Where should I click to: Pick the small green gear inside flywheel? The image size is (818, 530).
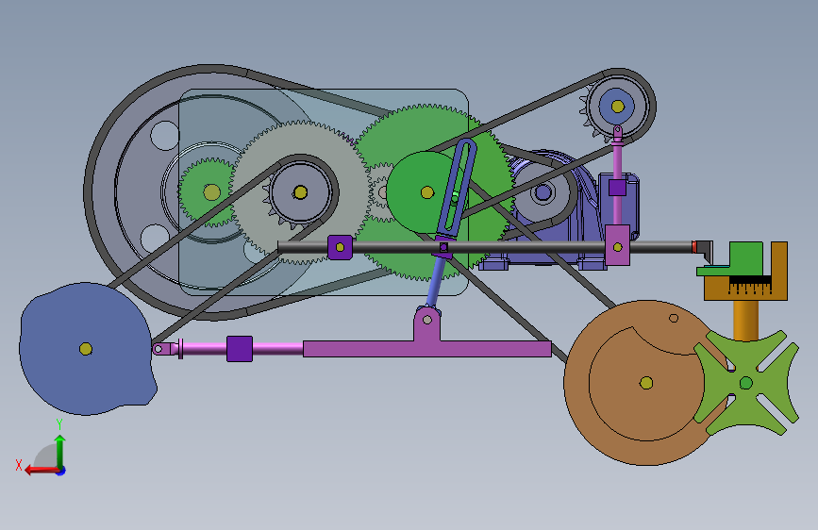pyautogui.click(x=211, y=192)
